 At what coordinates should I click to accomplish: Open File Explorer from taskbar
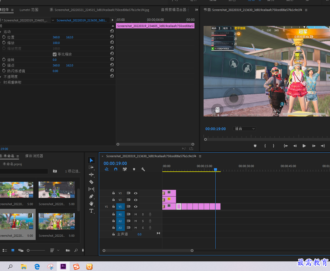tap(24, 266)
